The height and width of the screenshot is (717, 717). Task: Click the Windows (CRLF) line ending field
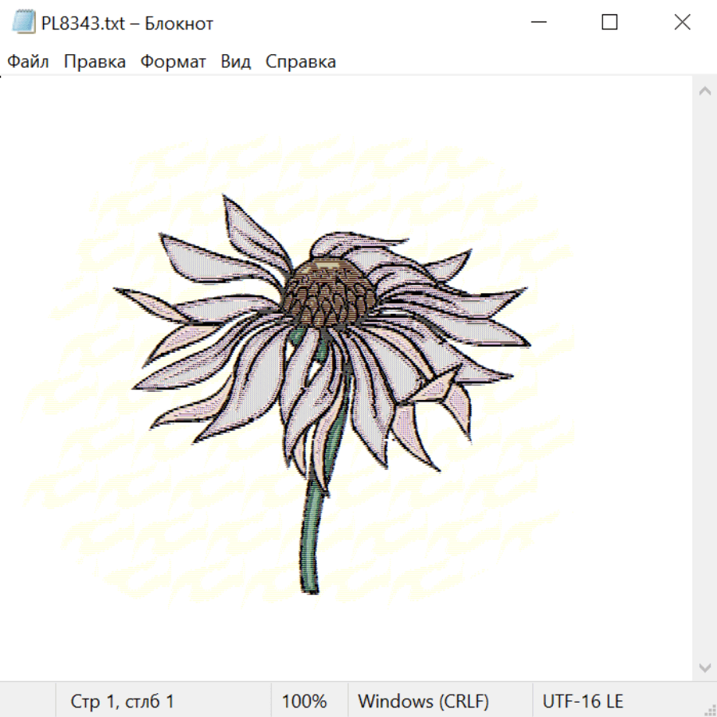[x=423, y=701]
